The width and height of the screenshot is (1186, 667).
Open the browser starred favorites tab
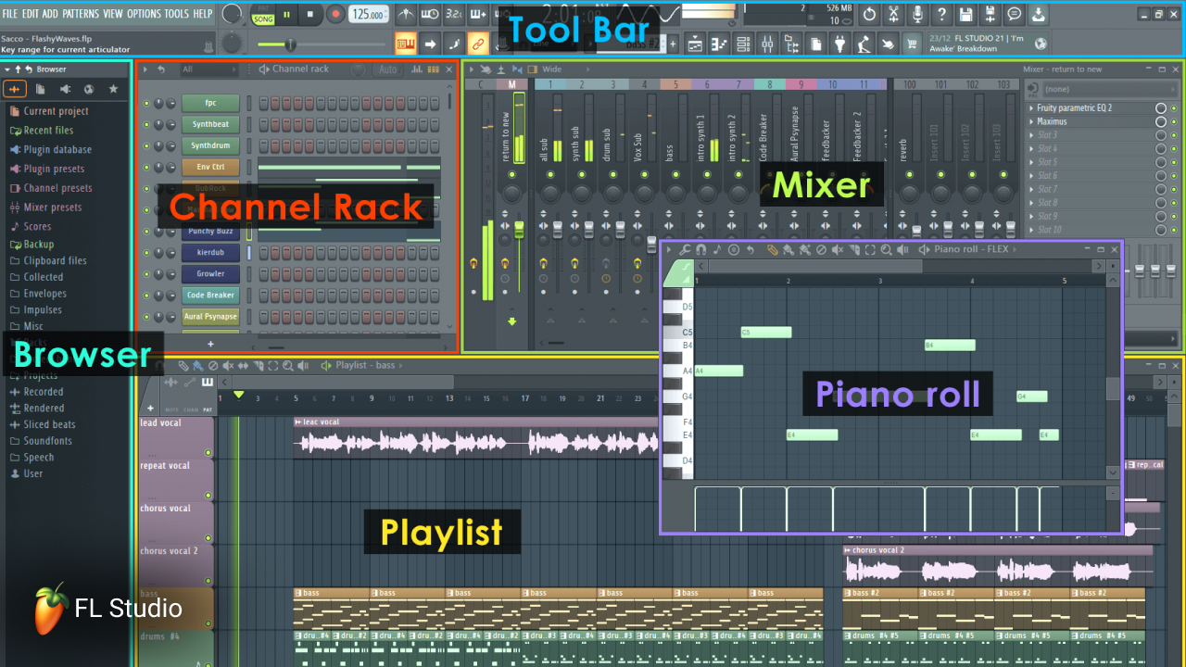pyautogui.click(x=113, y=89)
